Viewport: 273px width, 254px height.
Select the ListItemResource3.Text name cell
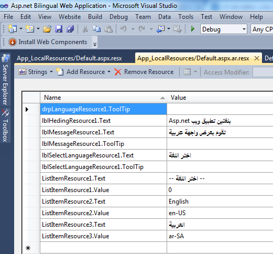(103, 225)
